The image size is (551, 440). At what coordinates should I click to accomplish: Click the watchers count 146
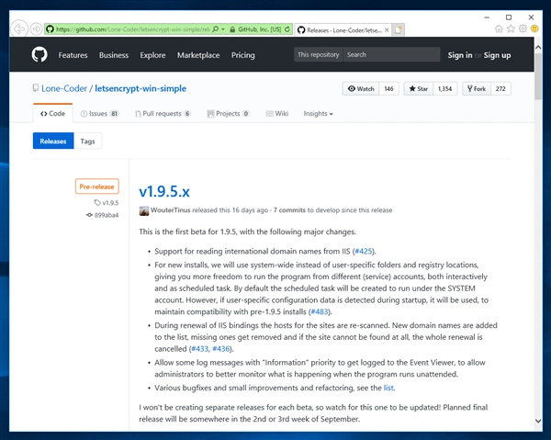point(388,88)
